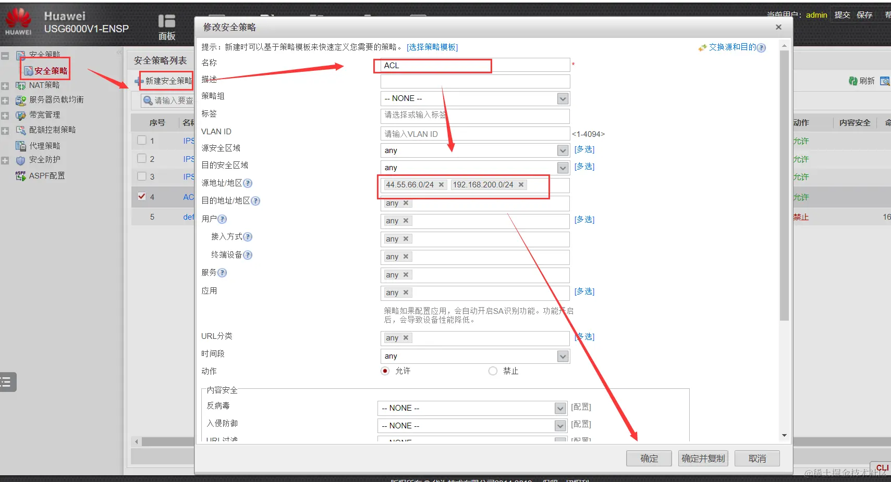The image size is (891, 482).
Task: Click the policy list horizontal scrollbar
Action: pos(168,441)
